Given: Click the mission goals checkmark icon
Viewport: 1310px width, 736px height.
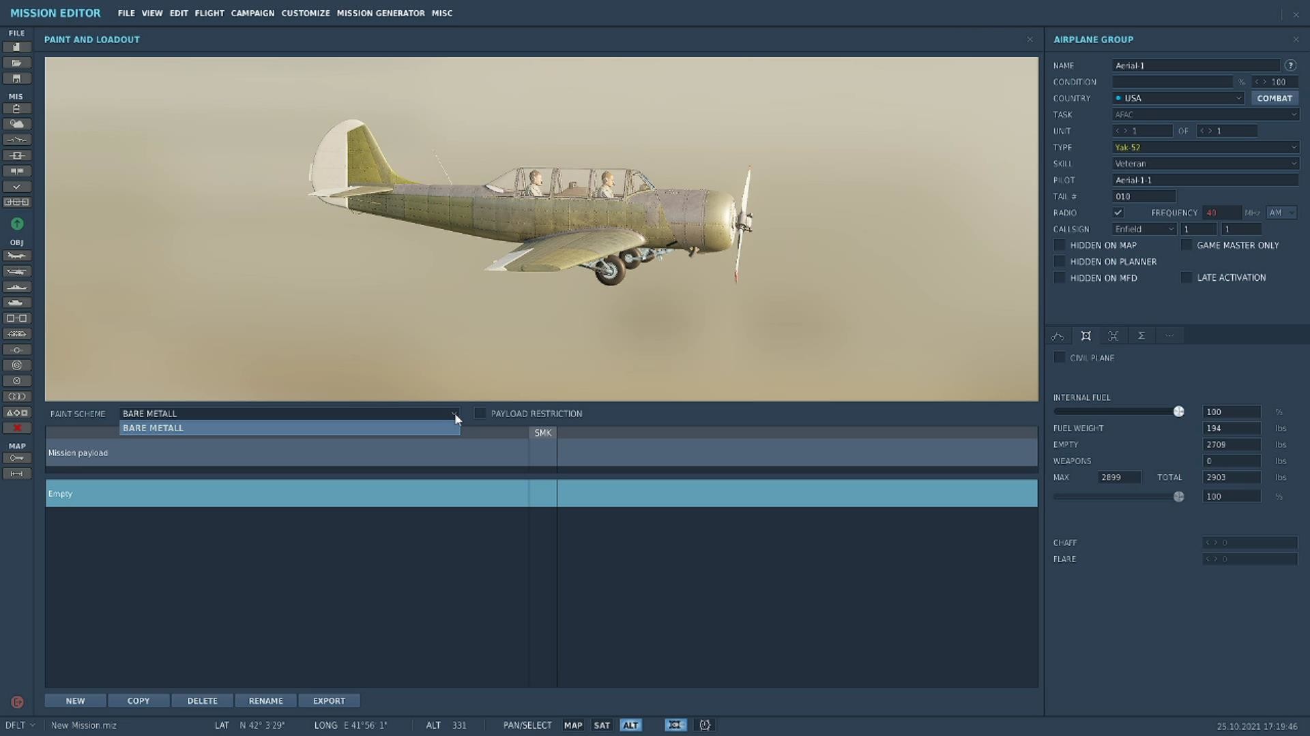Looking at the screenshot, I should click(17, 187).
